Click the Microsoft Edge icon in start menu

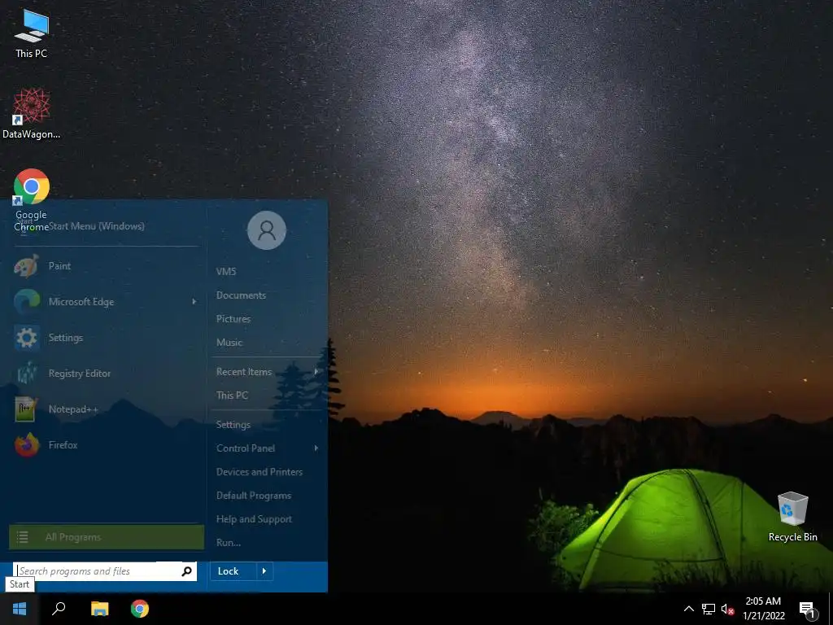pos(27,301)
